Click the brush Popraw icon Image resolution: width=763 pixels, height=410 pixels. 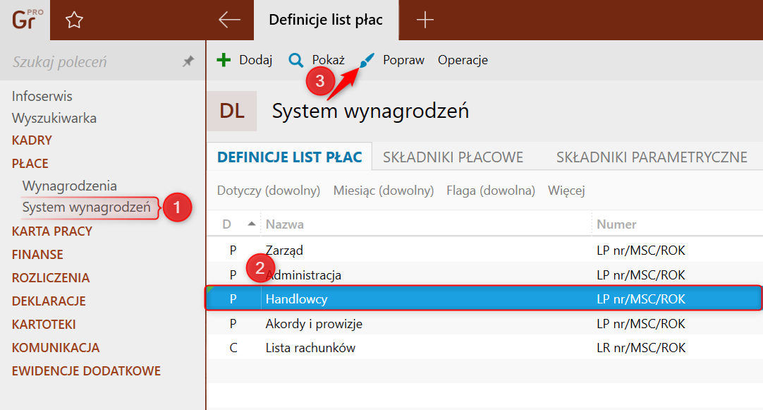(367, 61)
